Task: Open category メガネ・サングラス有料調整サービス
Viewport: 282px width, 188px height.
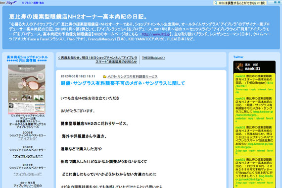Action: click(133, 76)
